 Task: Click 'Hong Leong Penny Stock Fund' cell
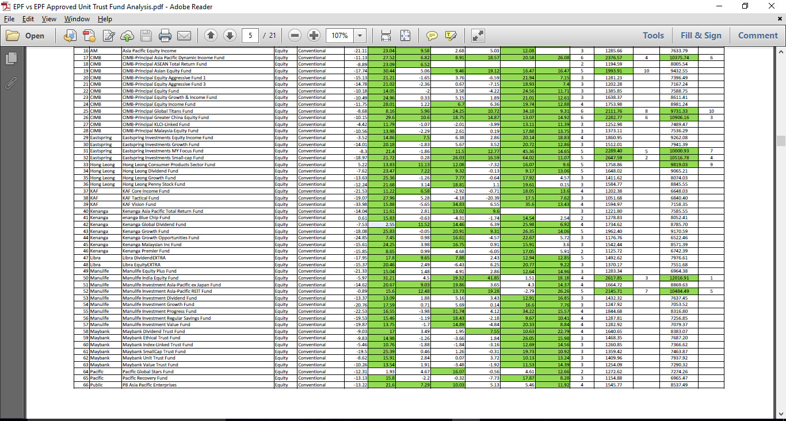tap(197, 184)
